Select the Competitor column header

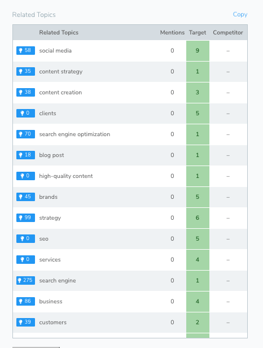point(228,32)
